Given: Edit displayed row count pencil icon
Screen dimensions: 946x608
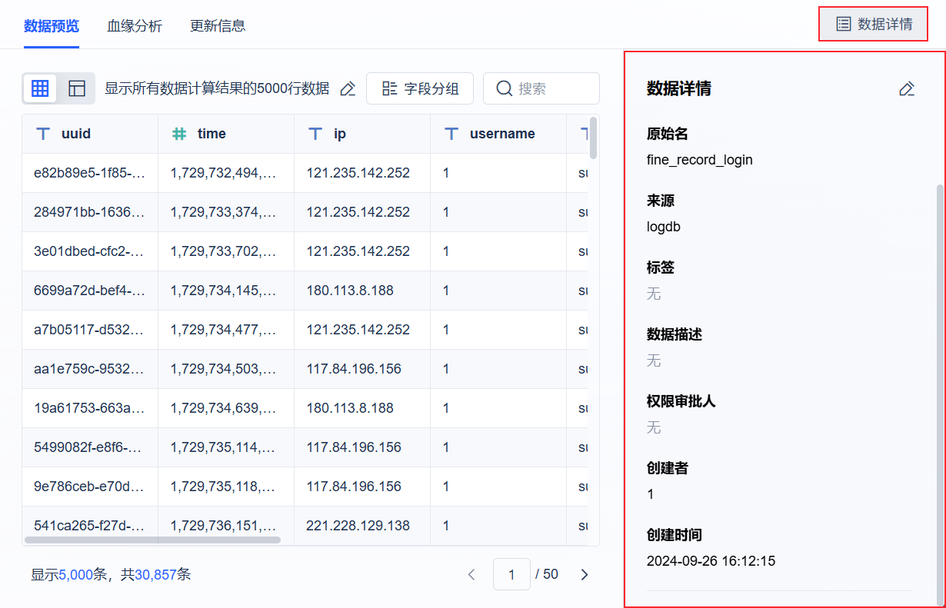Looking at the screenshot, I should click(x=348, y=89).
